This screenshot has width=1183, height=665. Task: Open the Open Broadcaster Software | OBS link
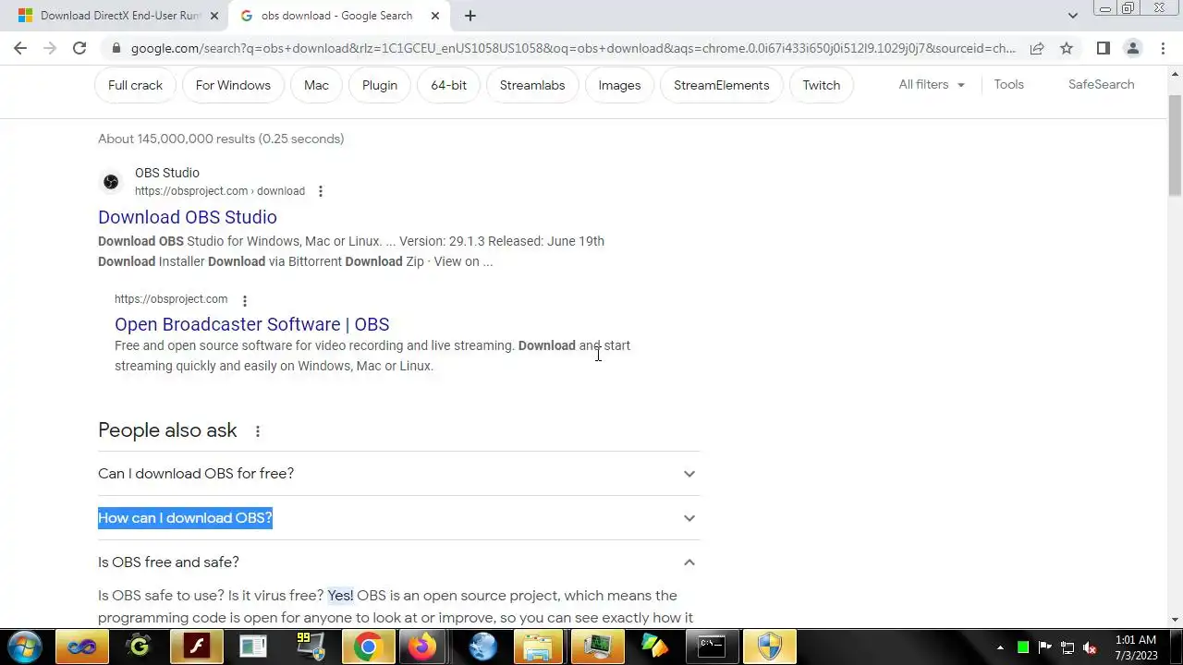point(251,324)
